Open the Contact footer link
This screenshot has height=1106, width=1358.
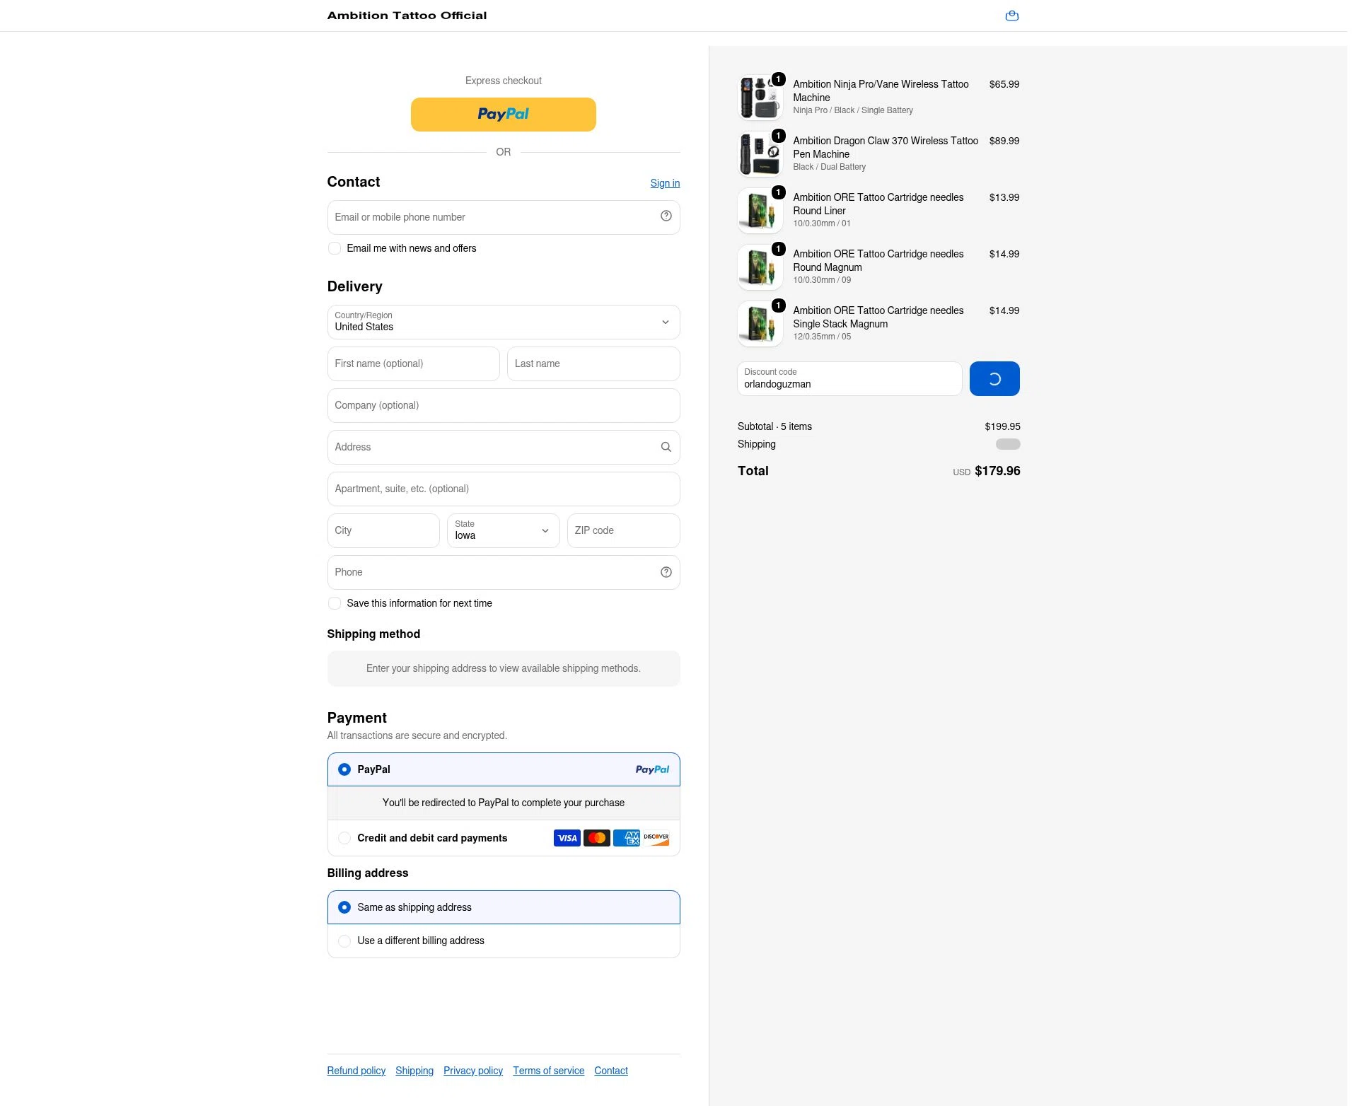point(611,1071)
